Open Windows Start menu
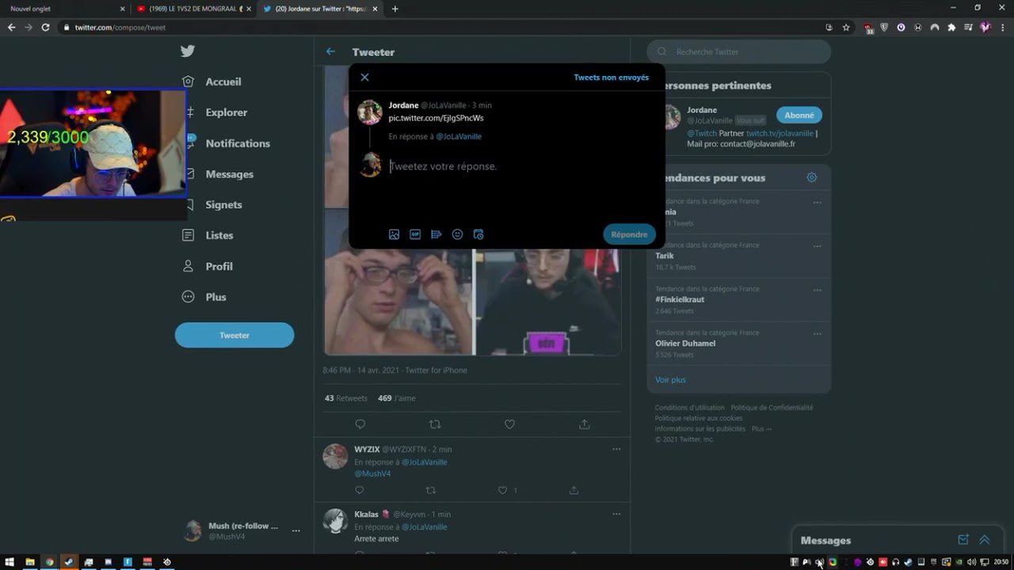Screen dimensions: 1014x570 pyautogui.click(x=10, y=562)
